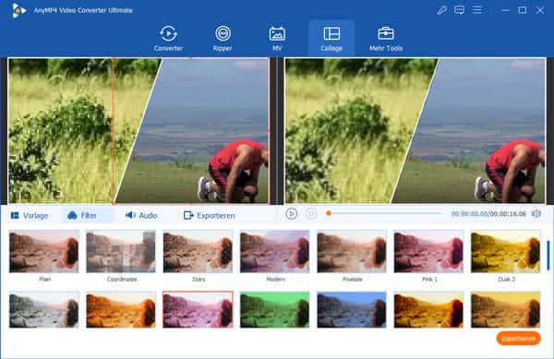The width and height of the screenshot is (554, 359).
Task: Select the Collage module tab
Action: 331,39
